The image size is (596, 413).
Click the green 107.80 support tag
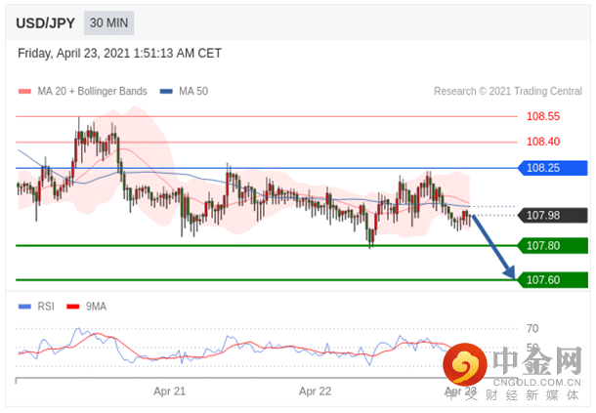(553, 246)
